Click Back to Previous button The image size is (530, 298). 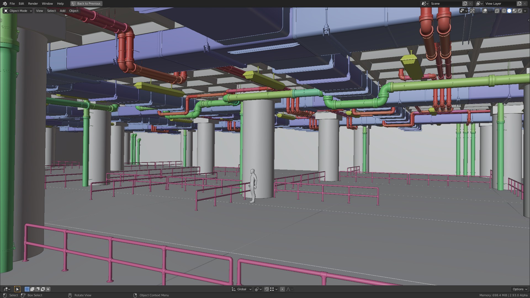click(x=86, y=4)
